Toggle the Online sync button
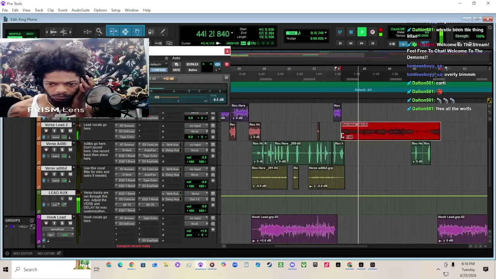This screenshot has width=496, height=279. 340,32
